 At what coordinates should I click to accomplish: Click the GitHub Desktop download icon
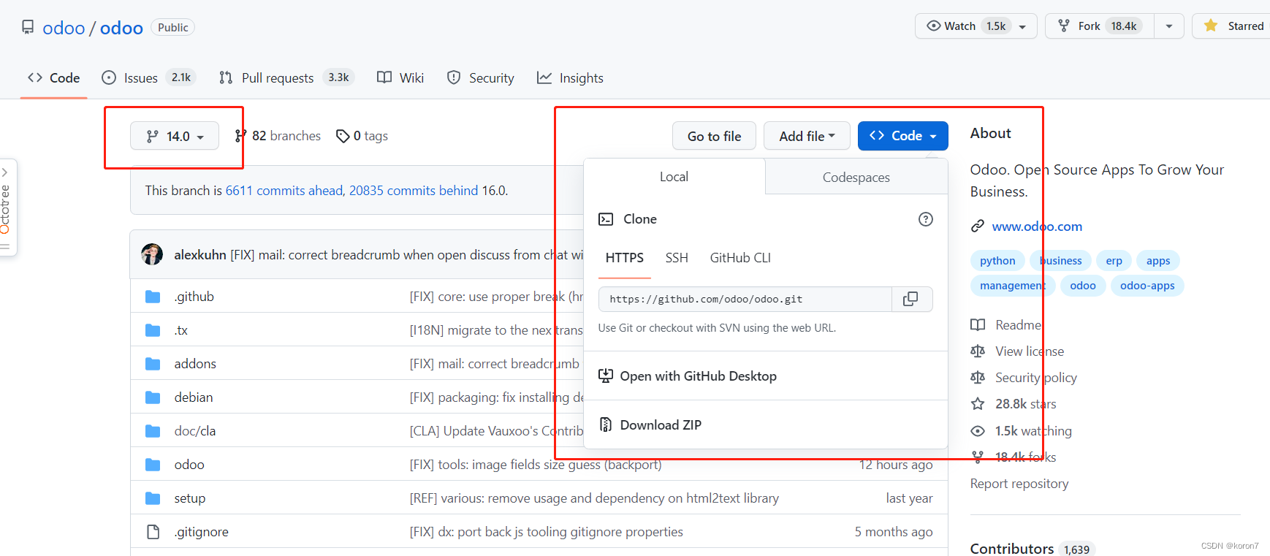coord(606,376)
